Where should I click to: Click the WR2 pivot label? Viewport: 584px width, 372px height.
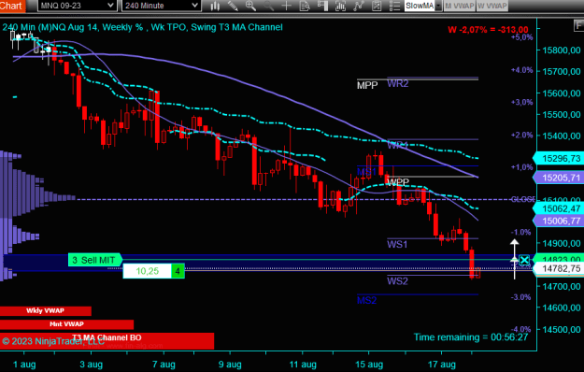[398, 84]
